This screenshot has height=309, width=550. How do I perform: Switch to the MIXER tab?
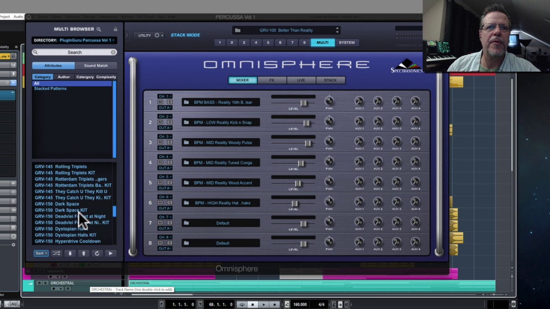[242, 80]
